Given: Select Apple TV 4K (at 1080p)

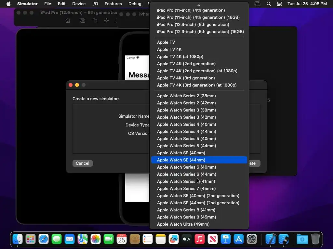Looking at the screenshot, I should (x=199, y=56).
